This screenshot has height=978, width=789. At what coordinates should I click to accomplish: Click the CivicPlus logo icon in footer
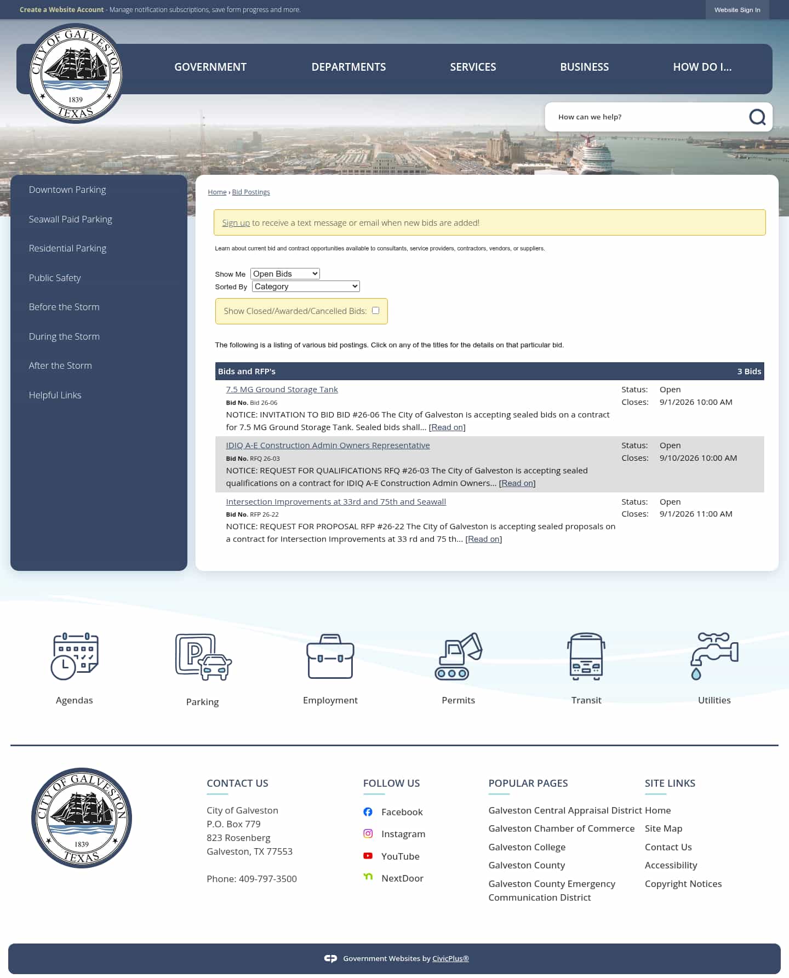coord(330,958)
